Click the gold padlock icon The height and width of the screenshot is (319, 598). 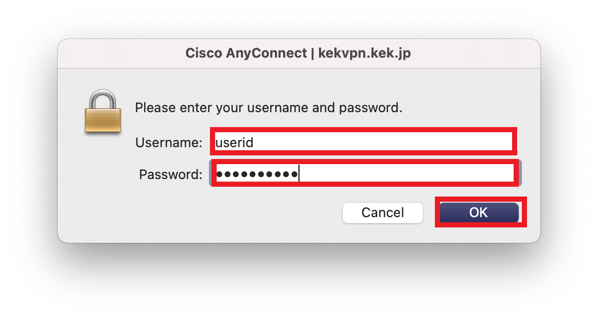point(103,112)
